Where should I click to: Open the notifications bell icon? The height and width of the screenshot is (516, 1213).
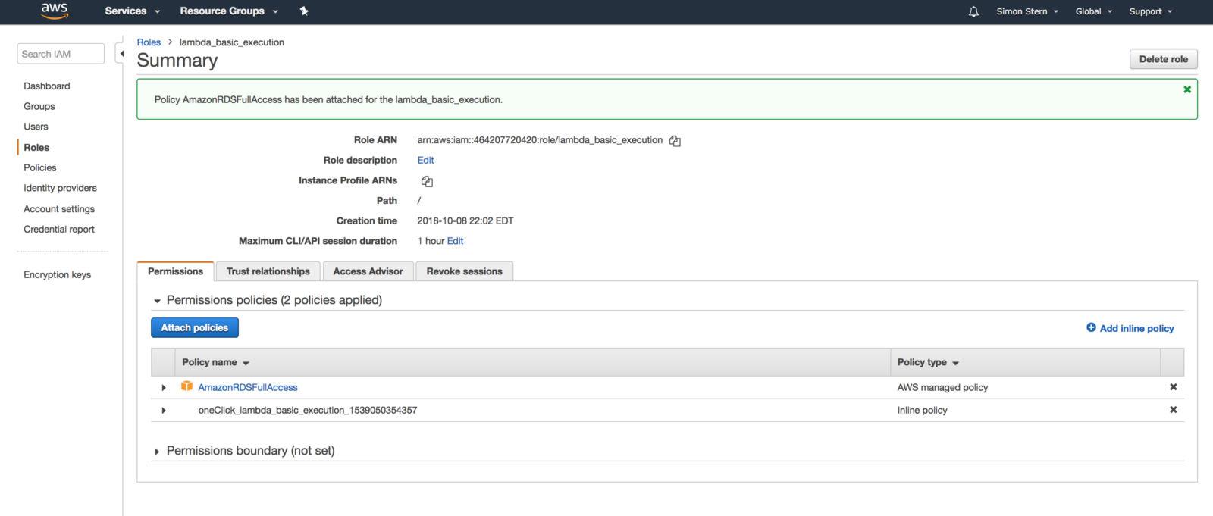(973, 11)
